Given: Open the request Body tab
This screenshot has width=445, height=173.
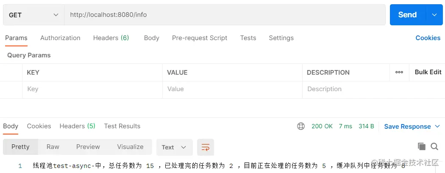Looking at the screenshot, I should click(152, 38).
